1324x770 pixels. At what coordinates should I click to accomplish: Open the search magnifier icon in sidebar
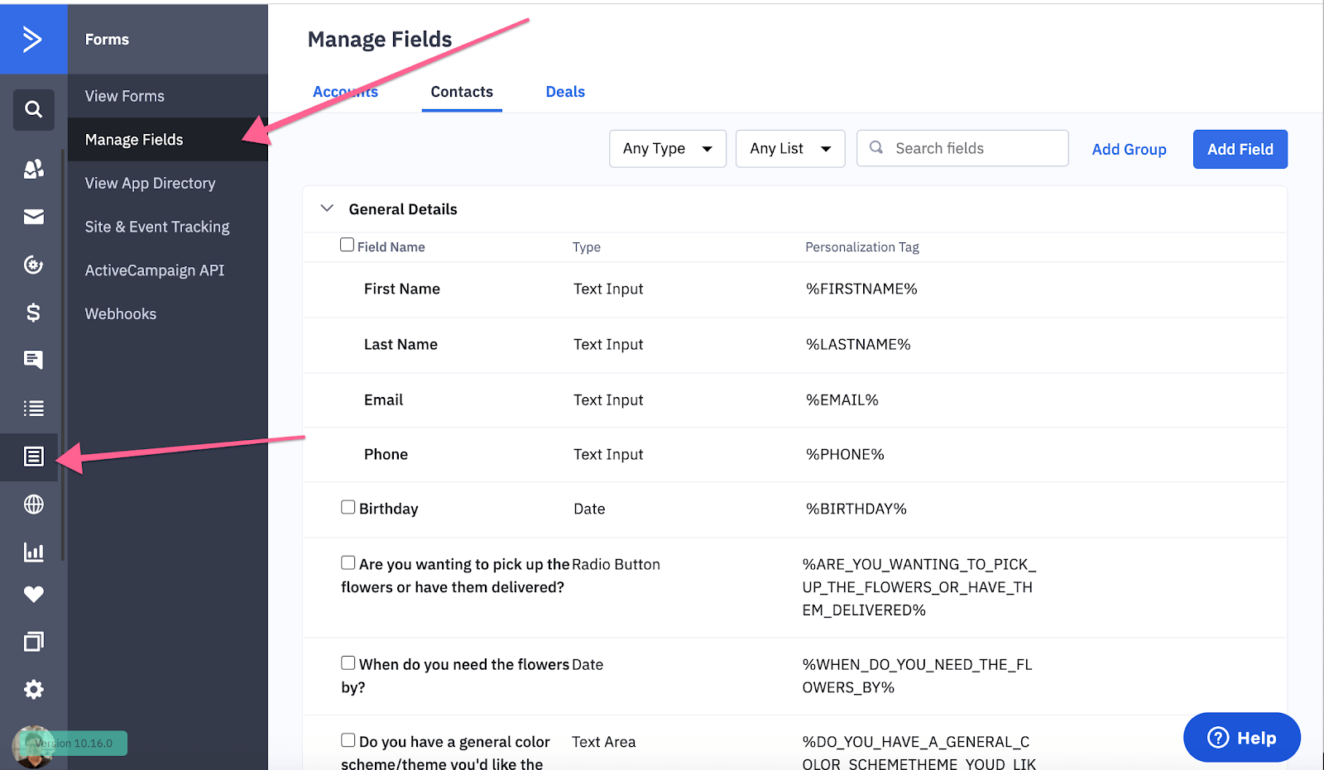pos(33,109)
